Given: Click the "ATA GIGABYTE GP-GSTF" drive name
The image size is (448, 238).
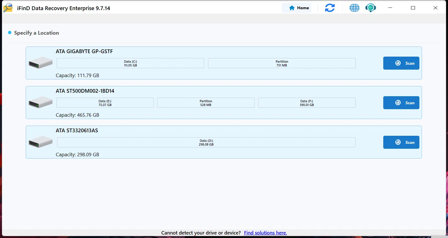Looking at the screenshot, I should pos(84,51).
